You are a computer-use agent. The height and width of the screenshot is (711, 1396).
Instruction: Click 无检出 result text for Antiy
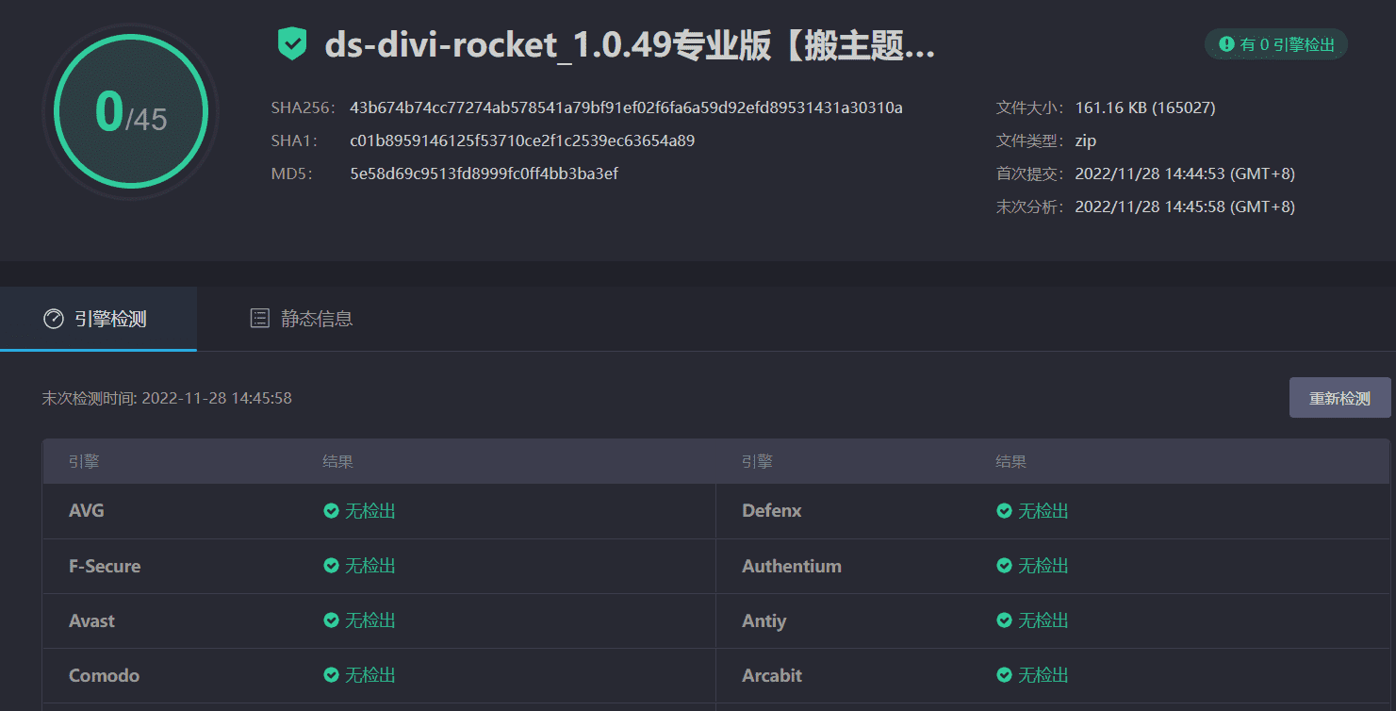[1043, 620]
